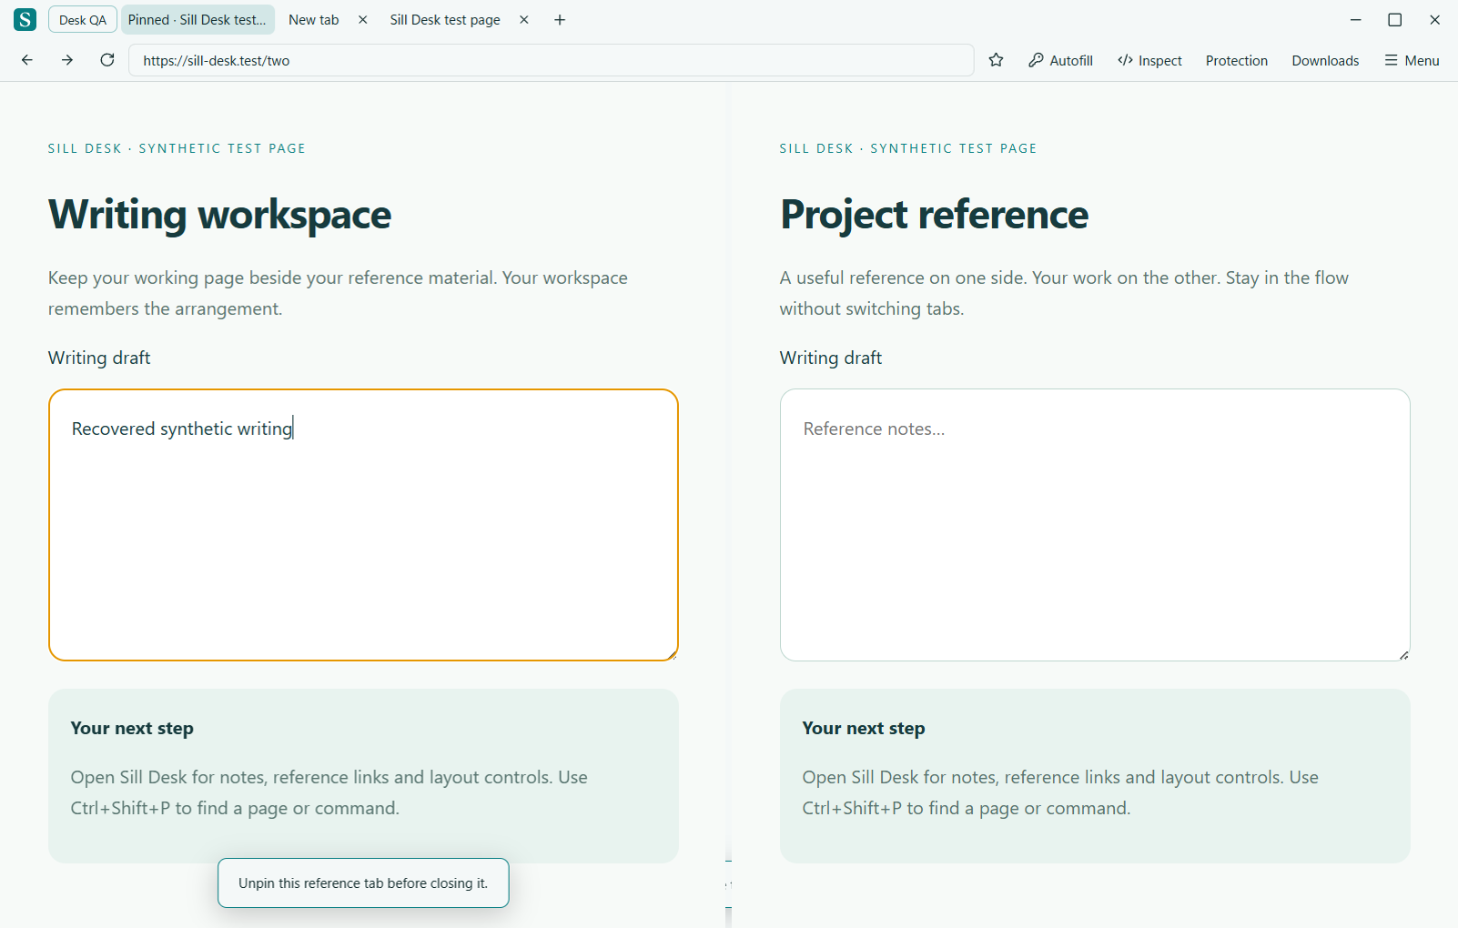Minimize the browser window
Viewport: 1458px width, 928px height.
(x=1355, y=20)
